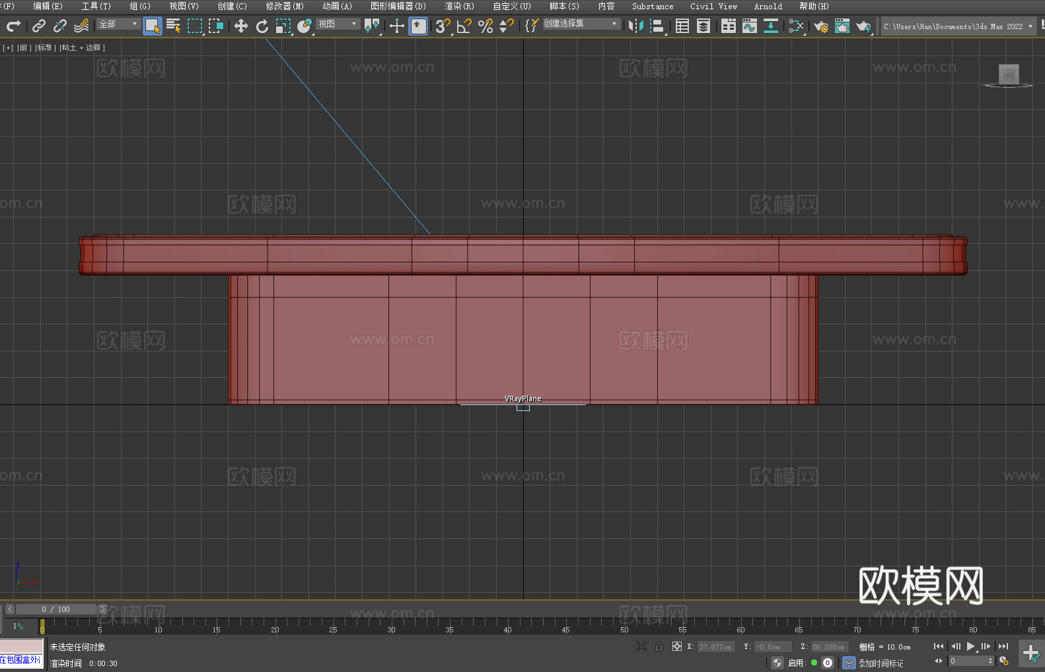Click the Align tool icon
The image size is (1045, 672).
[x=657, y=26]
